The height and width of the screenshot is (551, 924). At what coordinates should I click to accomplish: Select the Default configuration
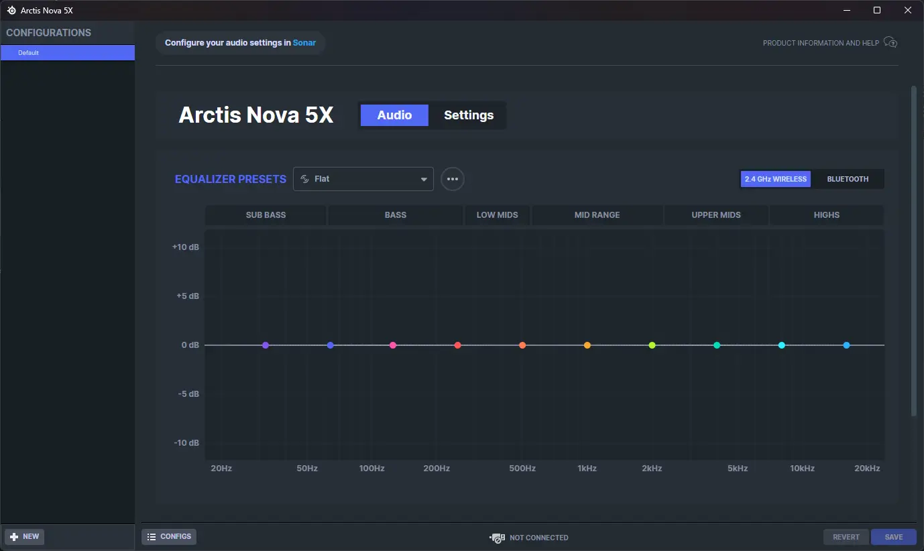pyautogui.click(x=67, y=52)
